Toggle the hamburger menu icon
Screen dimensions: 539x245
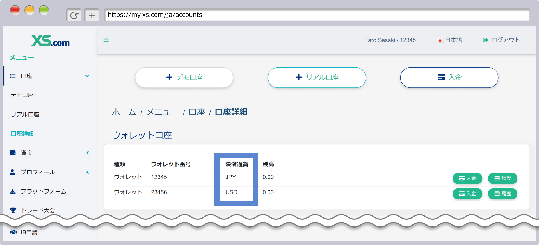point(106,40)
